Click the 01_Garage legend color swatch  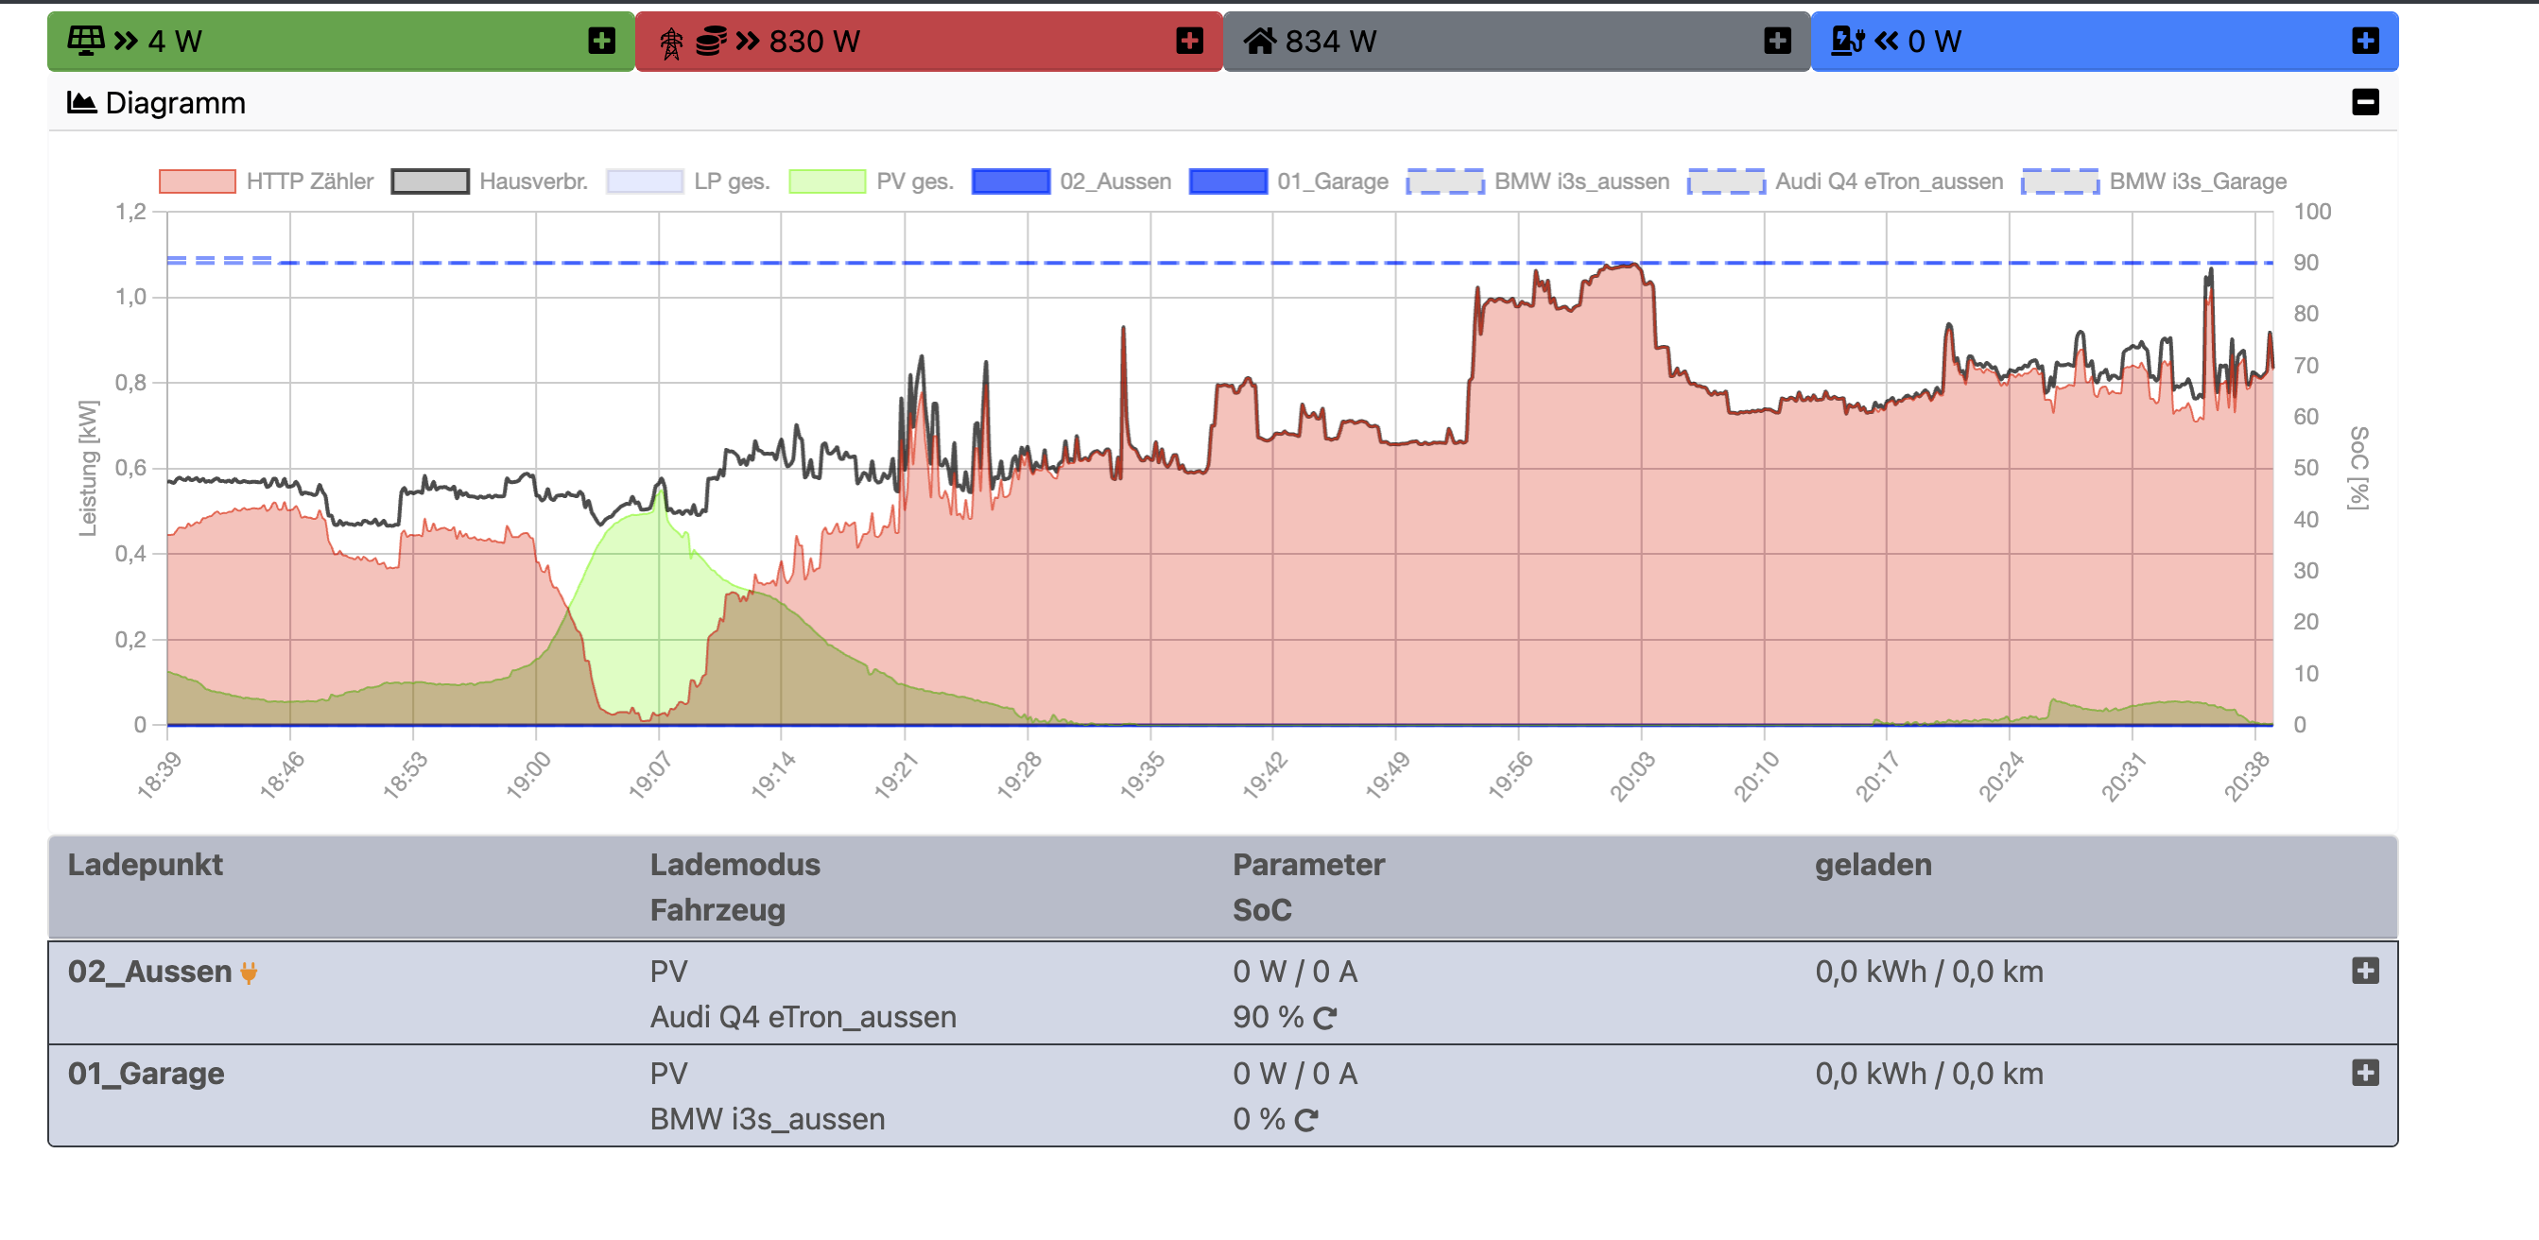pyautogui.click(x=1227, y=181)
